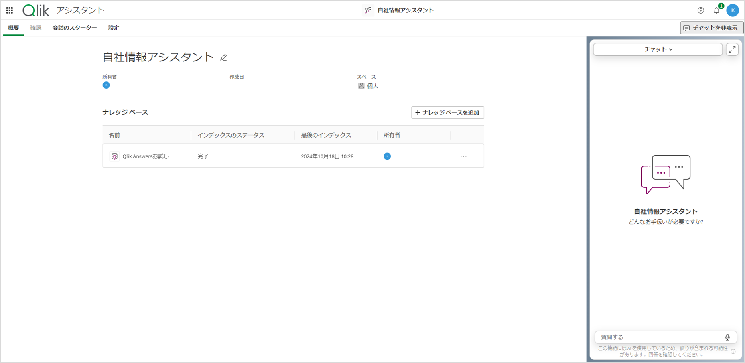This screenshot has height=363, width=745.
Task: Start voice input with microphone icon
Action: (727, 337)
